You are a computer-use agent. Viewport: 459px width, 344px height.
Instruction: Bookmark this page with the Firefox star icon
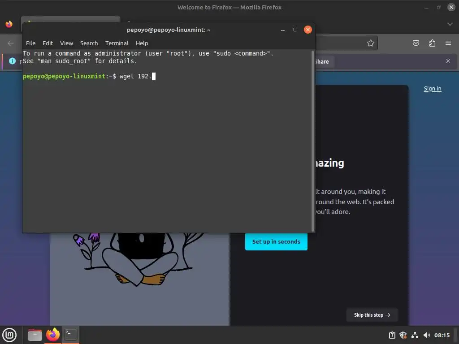(x=371, y=43)
